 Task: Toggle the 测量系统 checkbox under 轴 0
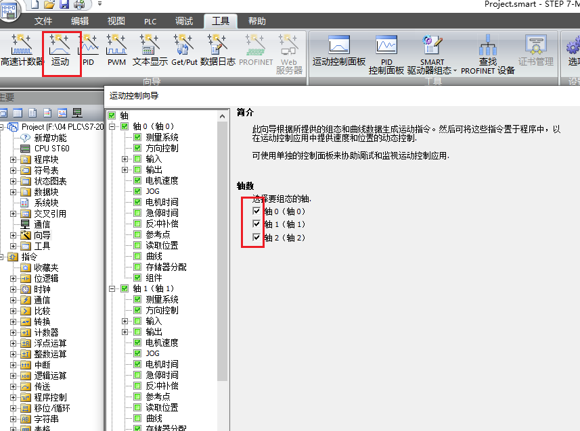(x=137, y=137)
